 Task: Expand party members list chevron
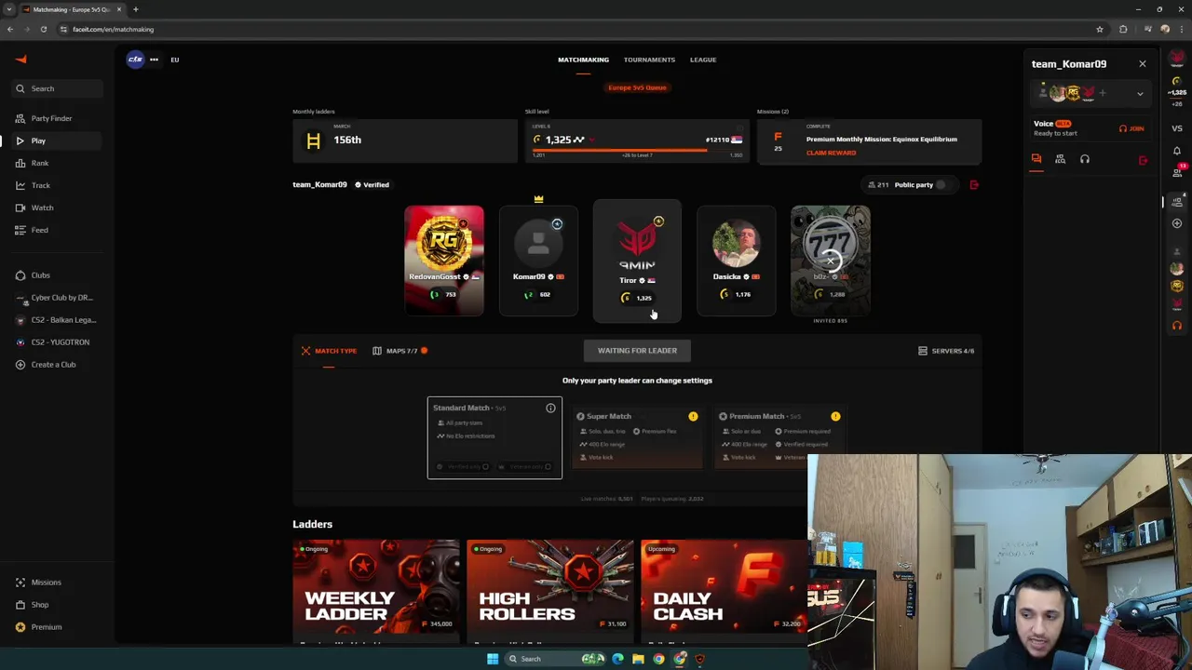[1140, 94]
